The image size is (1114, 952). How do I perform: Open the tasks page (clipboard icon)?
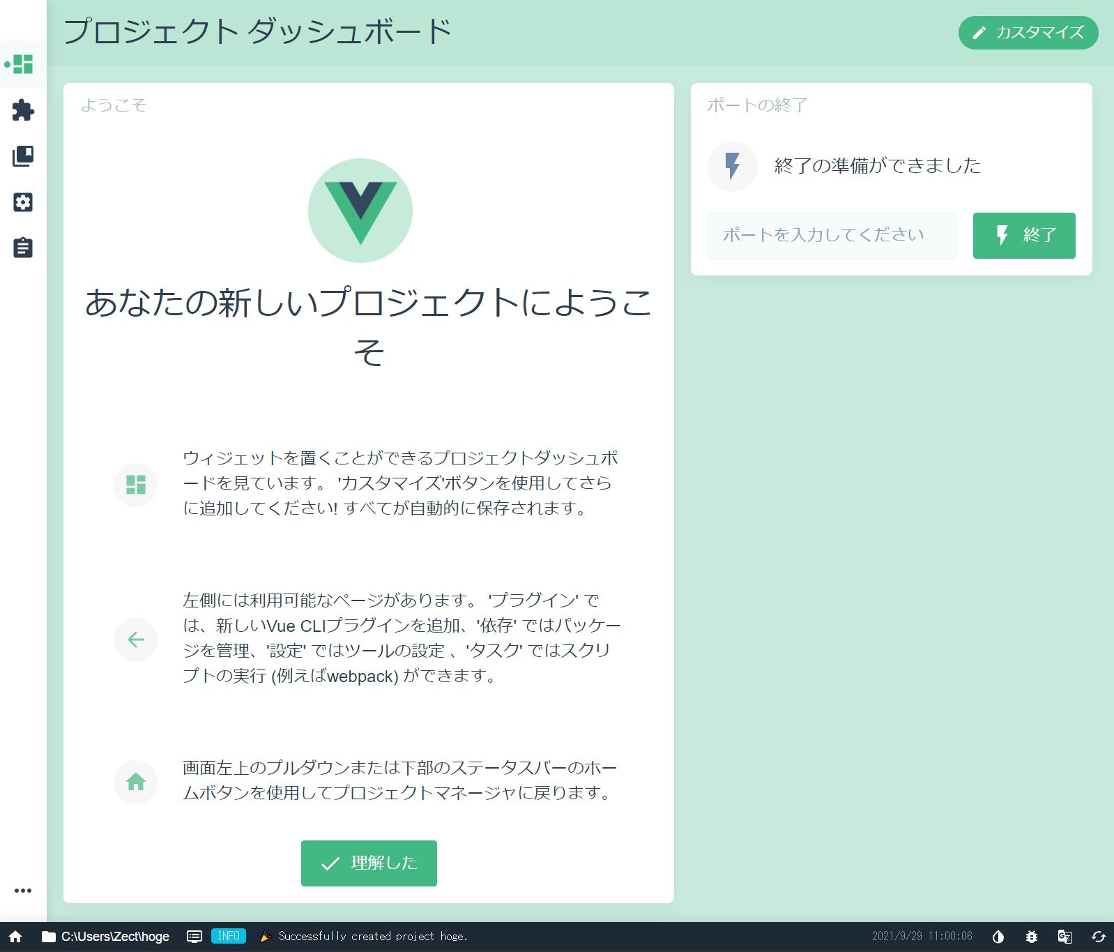point(23,248)
